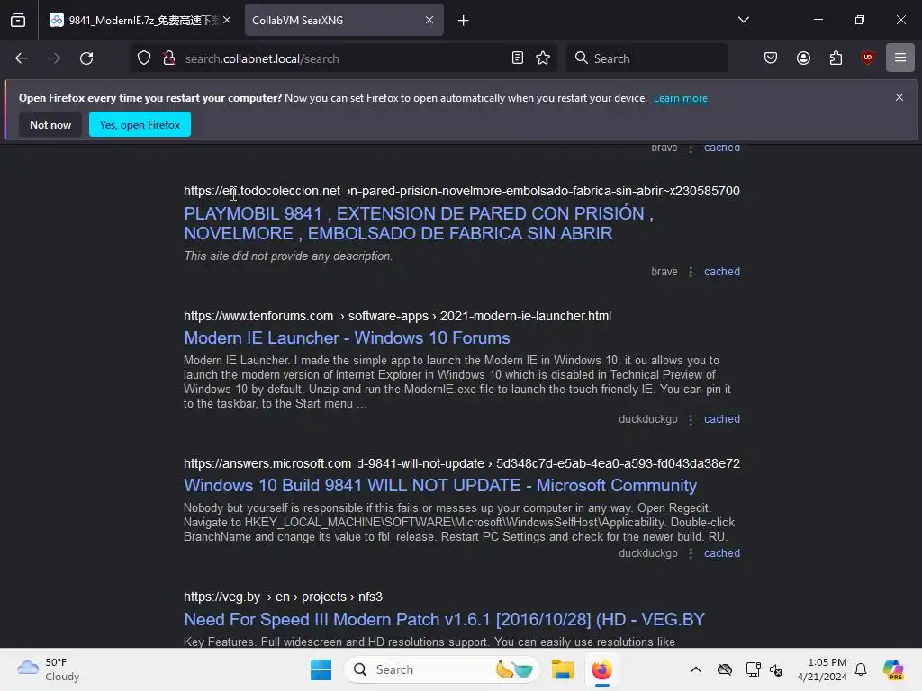Image resolution: width=922 pixels, height=691 pixels.
Task: Toggle Reader View for this page
Action: point(518,58)
